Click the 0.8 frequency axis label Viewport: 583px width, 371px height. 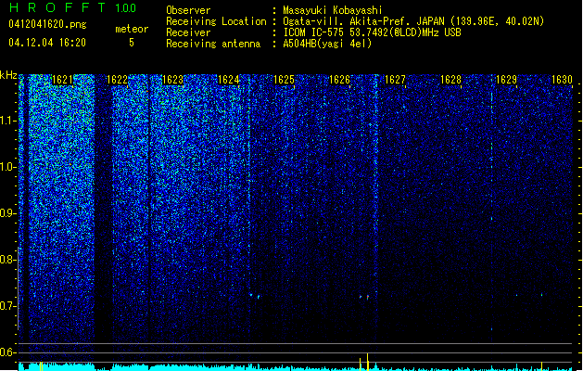click(x=7, y=260)
